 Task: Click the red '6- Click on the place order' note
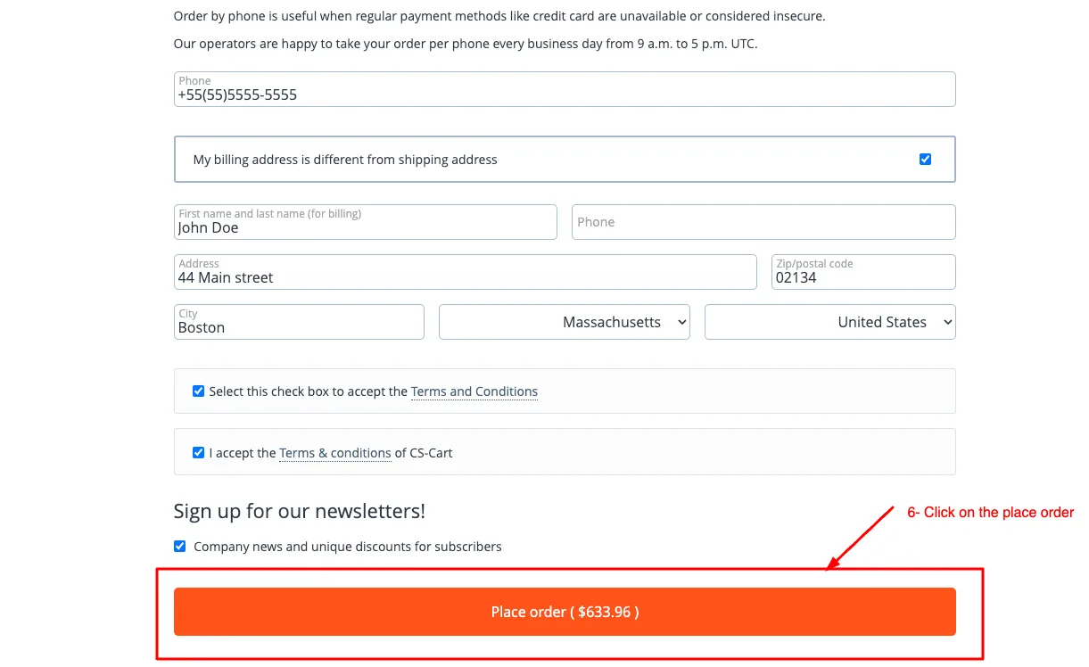tap(991, 513)
